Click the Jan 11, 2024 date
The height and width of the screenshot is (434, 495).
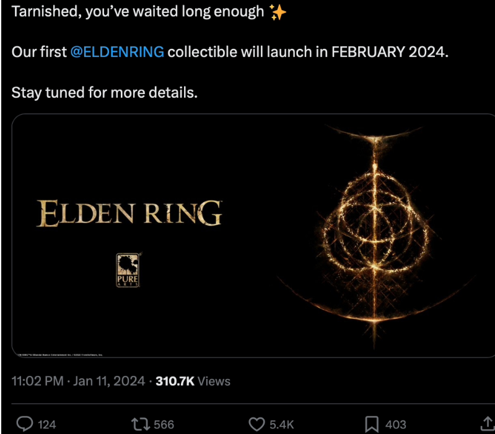[x=109, y=381]
